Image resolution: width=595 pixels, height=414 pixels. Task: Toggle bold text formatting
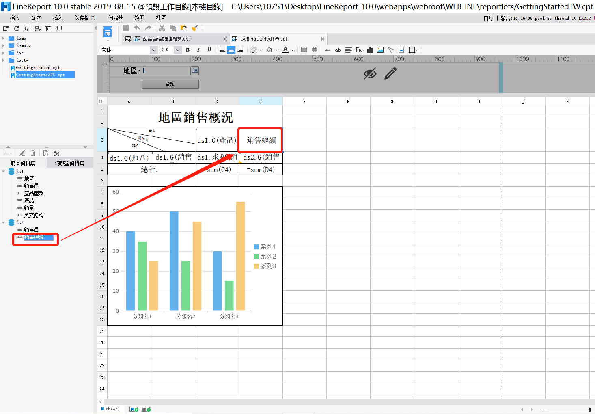pos(188,50)
